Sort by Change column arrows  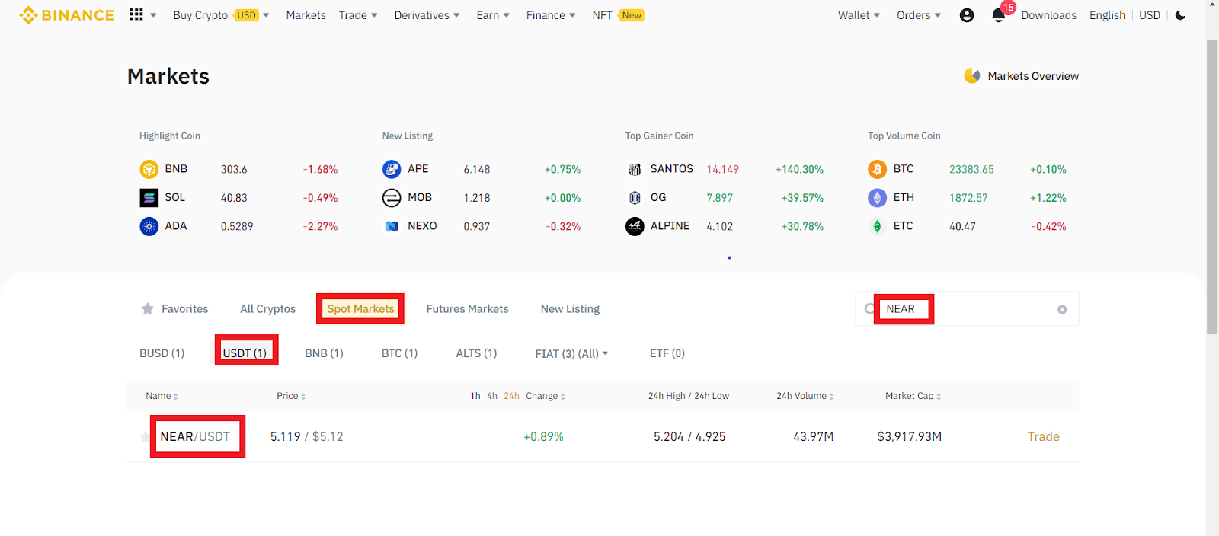coord(563,397)
